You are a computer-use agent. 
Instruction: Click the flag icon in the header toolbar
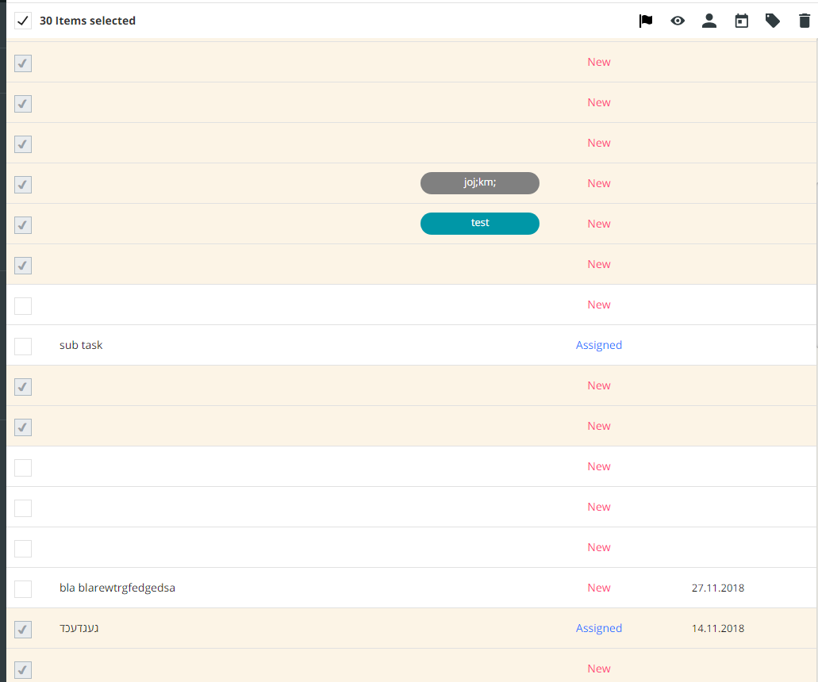(646, 21)
